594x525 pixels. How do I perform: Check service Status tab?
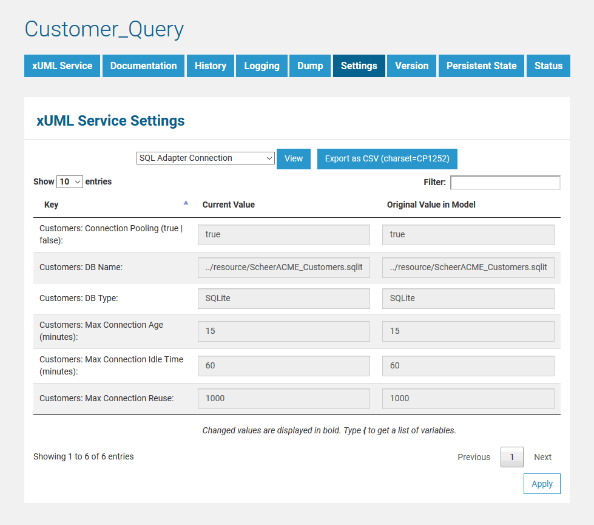(x=548, y=66)
